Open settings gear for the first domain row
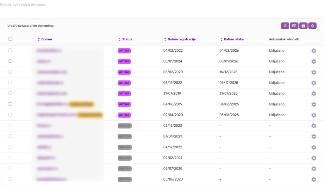 314,51
